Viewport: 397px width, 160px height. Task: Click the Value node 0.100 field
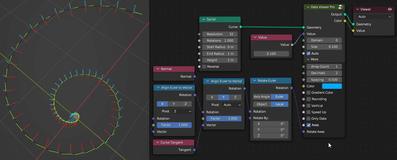point(271,54)
